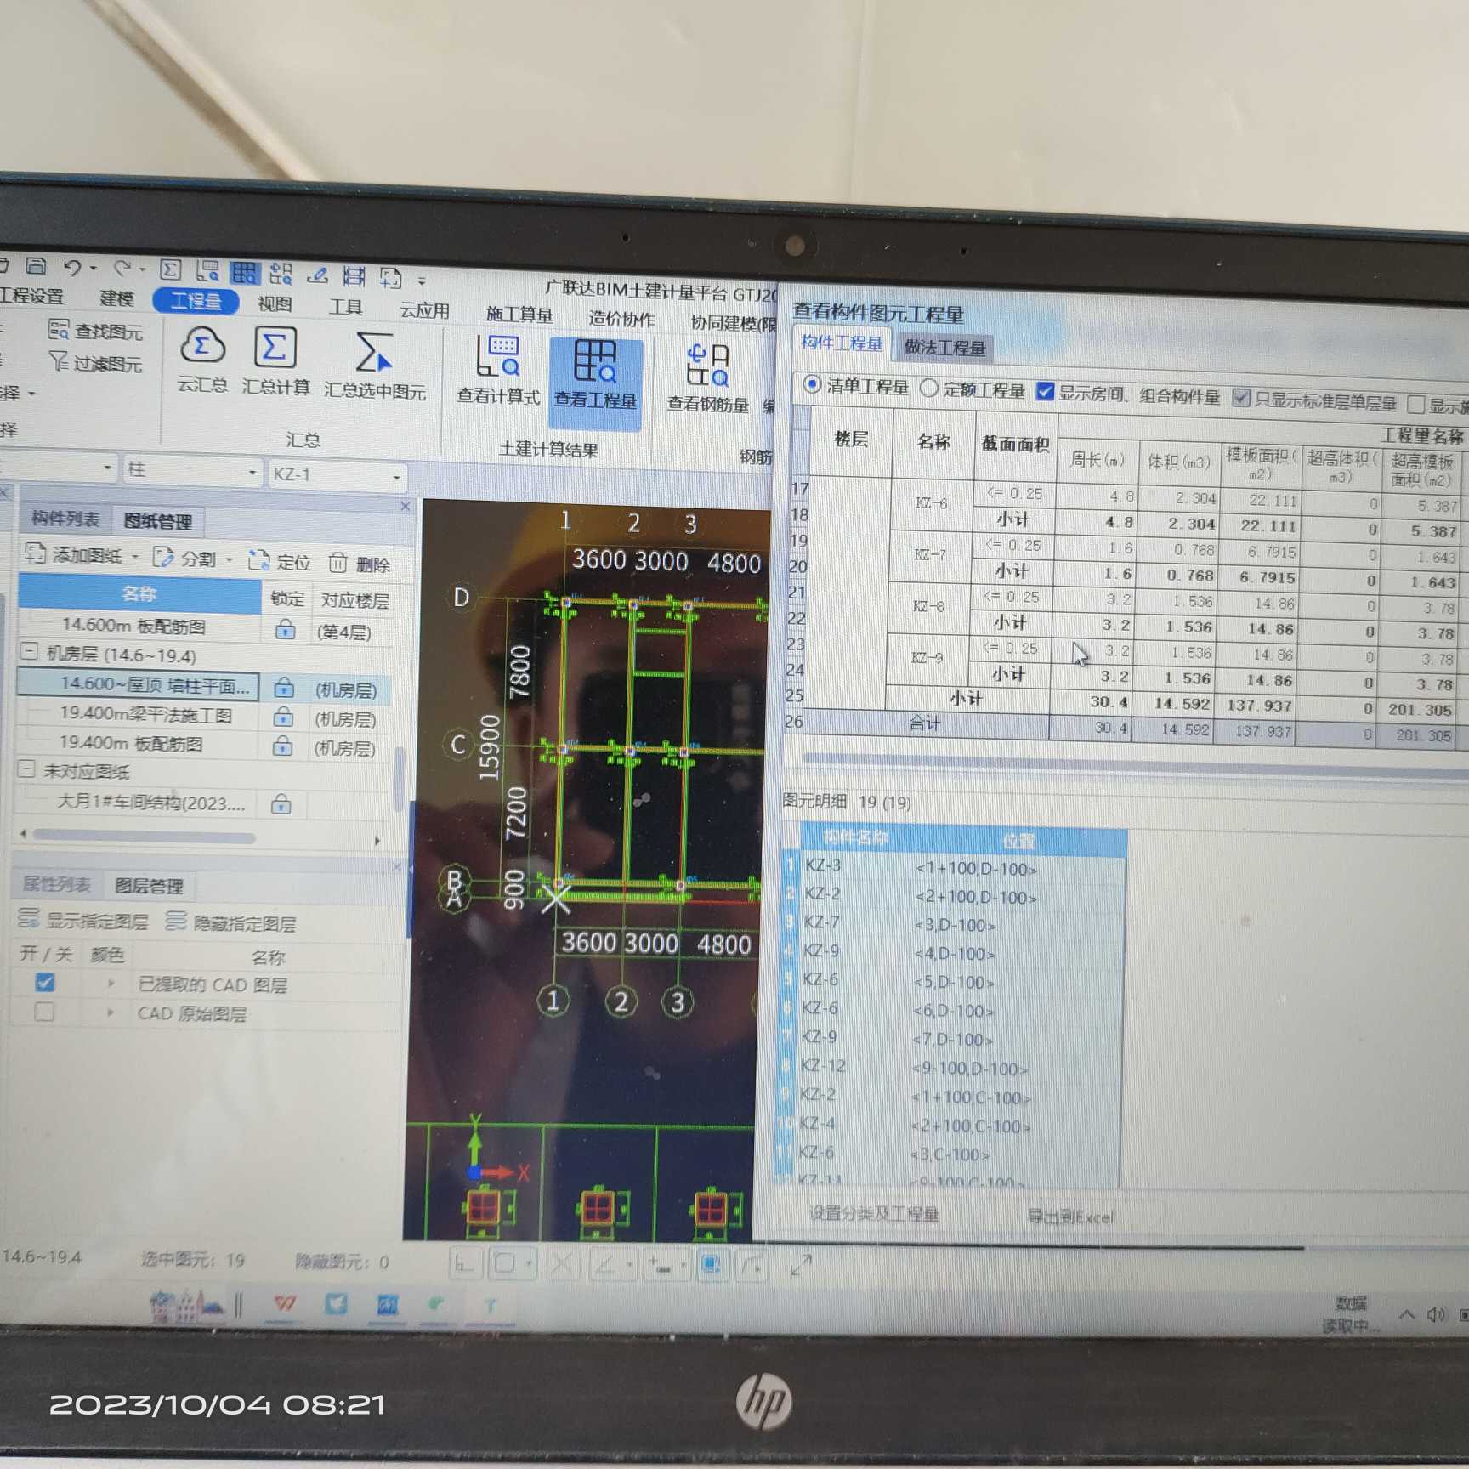Open 施工算量 ribbon tab

click(519, 314)
